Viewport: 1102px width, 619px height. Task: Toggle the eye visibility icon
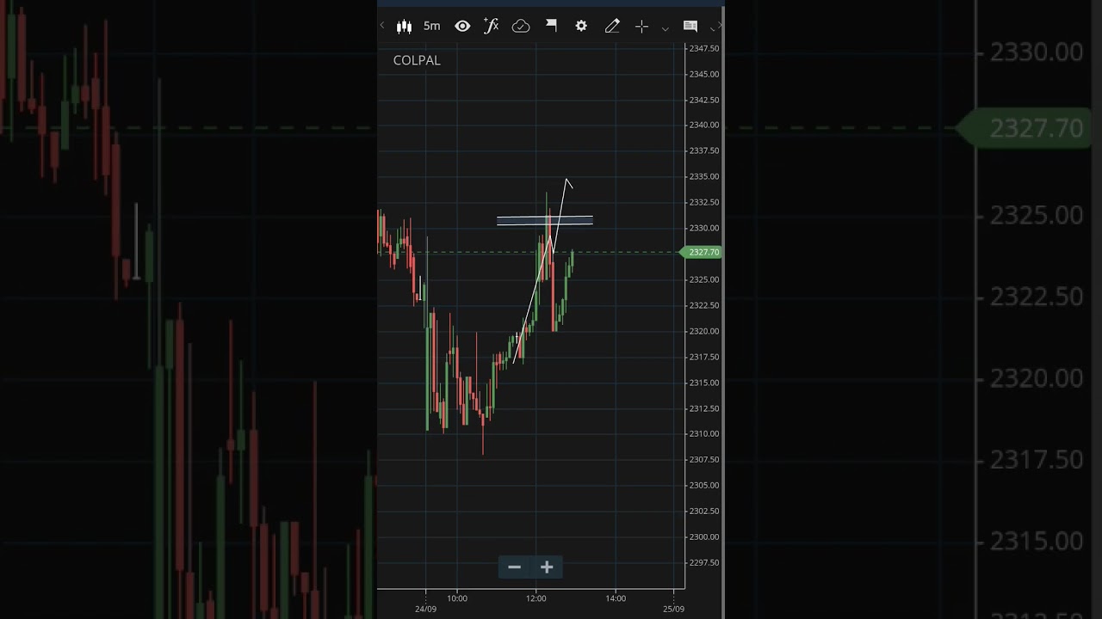(462, 27)
